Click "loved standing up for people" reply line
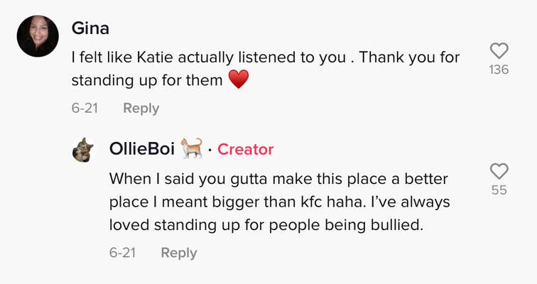This screenshot has width=537, height=284. 213,225
